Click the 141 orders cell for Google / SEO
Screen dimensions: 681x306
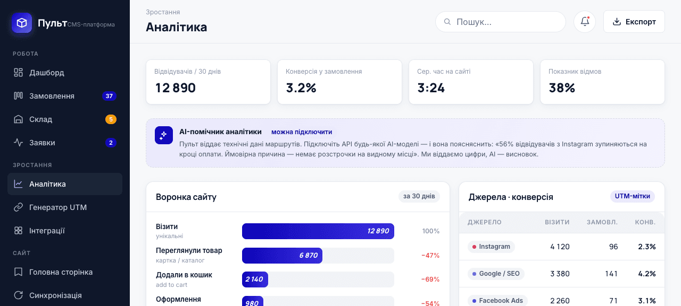[x=612, y=274]
